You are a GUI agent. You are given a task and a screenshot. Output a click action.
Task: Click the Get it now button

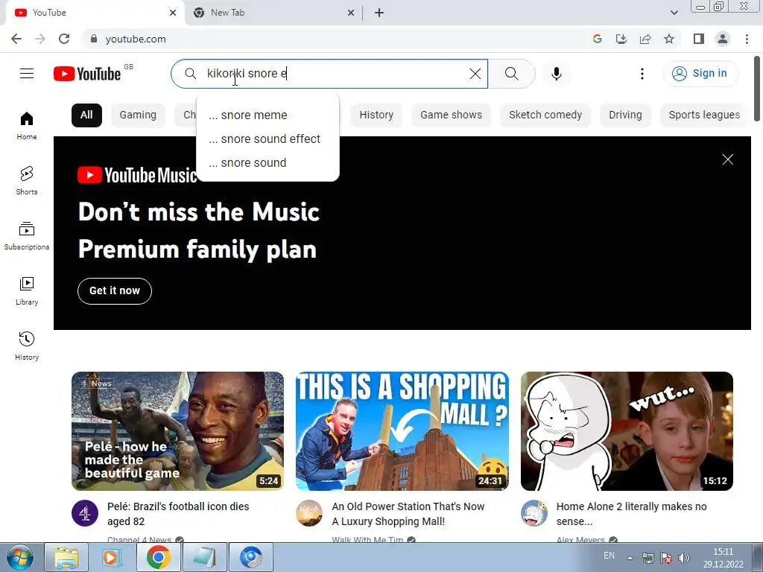click(x=114, y=291)
